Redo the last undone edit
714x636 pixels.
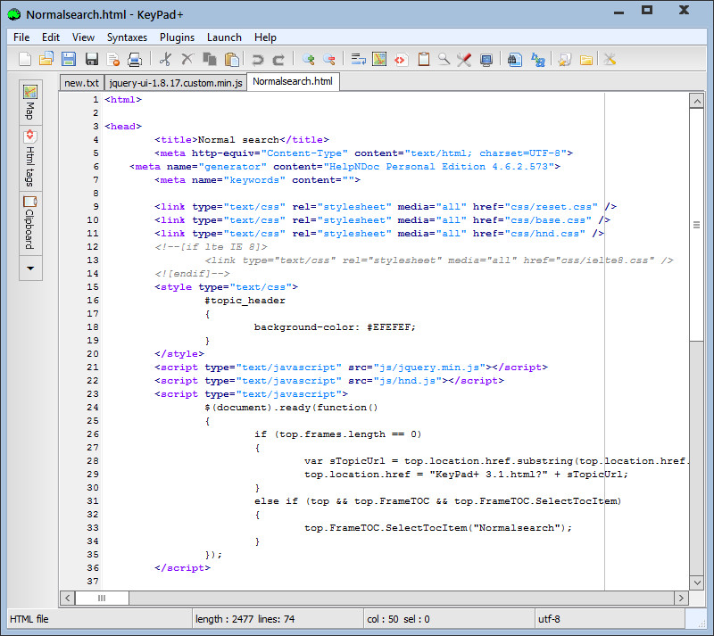[x=278, y=59]
